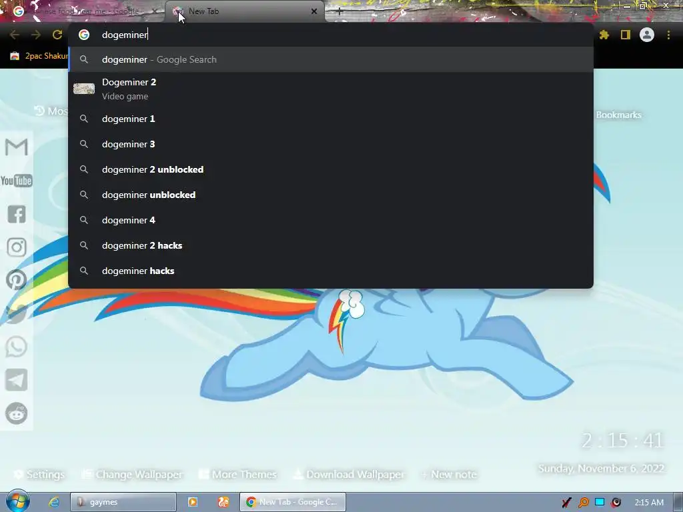The image size is (683, 512).
Task: Open Pinterest shortcut in sidebar
Action: (17, 280)
